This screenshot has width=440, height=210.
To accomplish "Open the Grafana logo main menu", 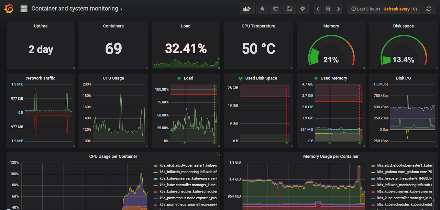I will pyautogui.click(x=9, y=9).
